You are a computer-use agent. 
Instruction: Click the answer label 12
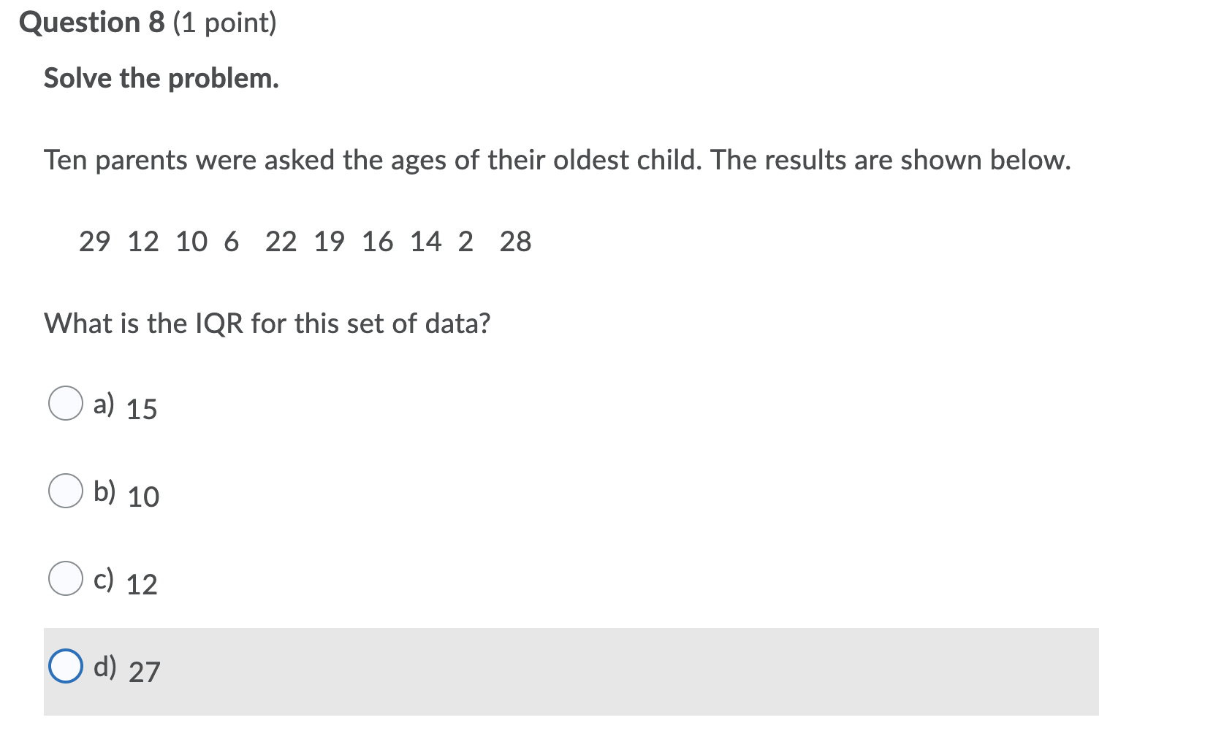pyautogui.click(x=143, y=586)
